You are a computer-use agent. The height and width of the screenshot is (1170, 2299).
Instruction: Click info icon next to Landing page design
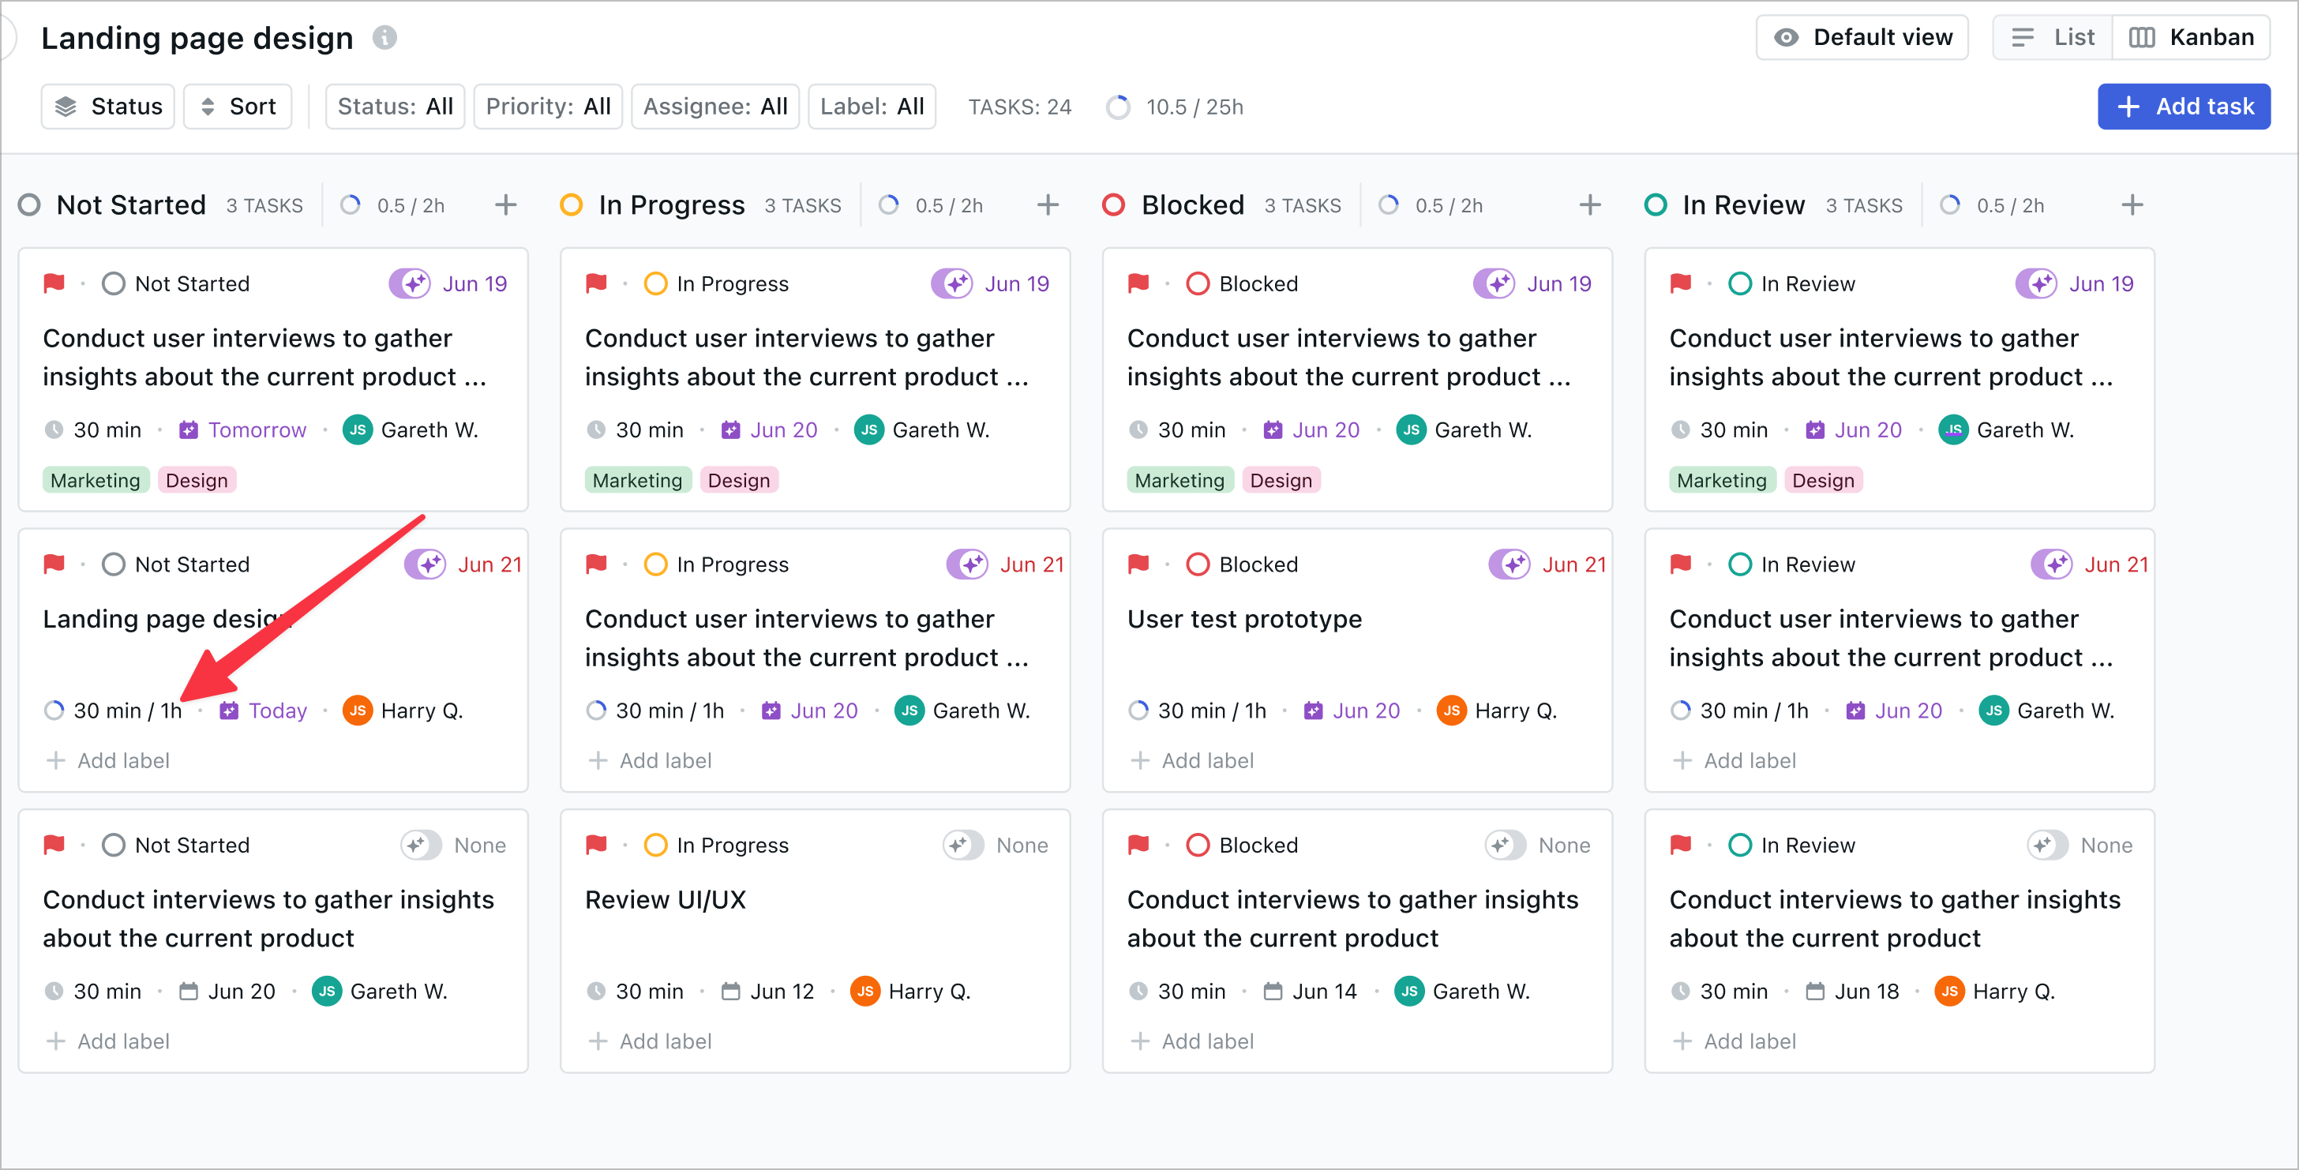click(384, 37)
